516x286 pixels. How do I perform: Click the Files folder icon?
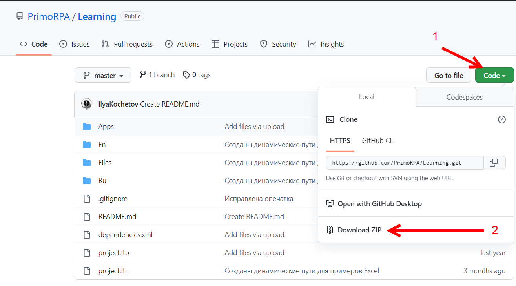click(87, 163)
